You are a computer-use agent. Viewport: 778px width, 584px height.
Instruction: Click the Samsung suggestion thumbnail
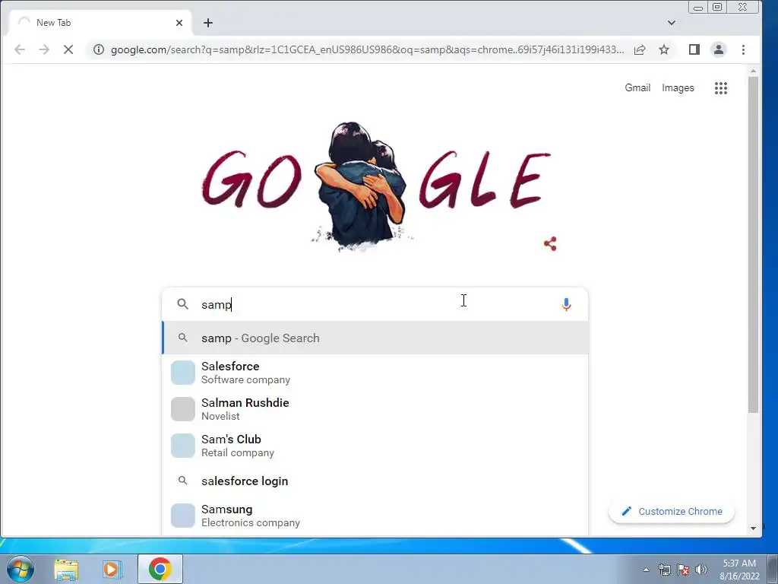tap(183, 516)
